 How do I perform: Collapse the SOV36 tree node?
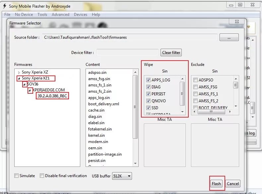[25, 84]
